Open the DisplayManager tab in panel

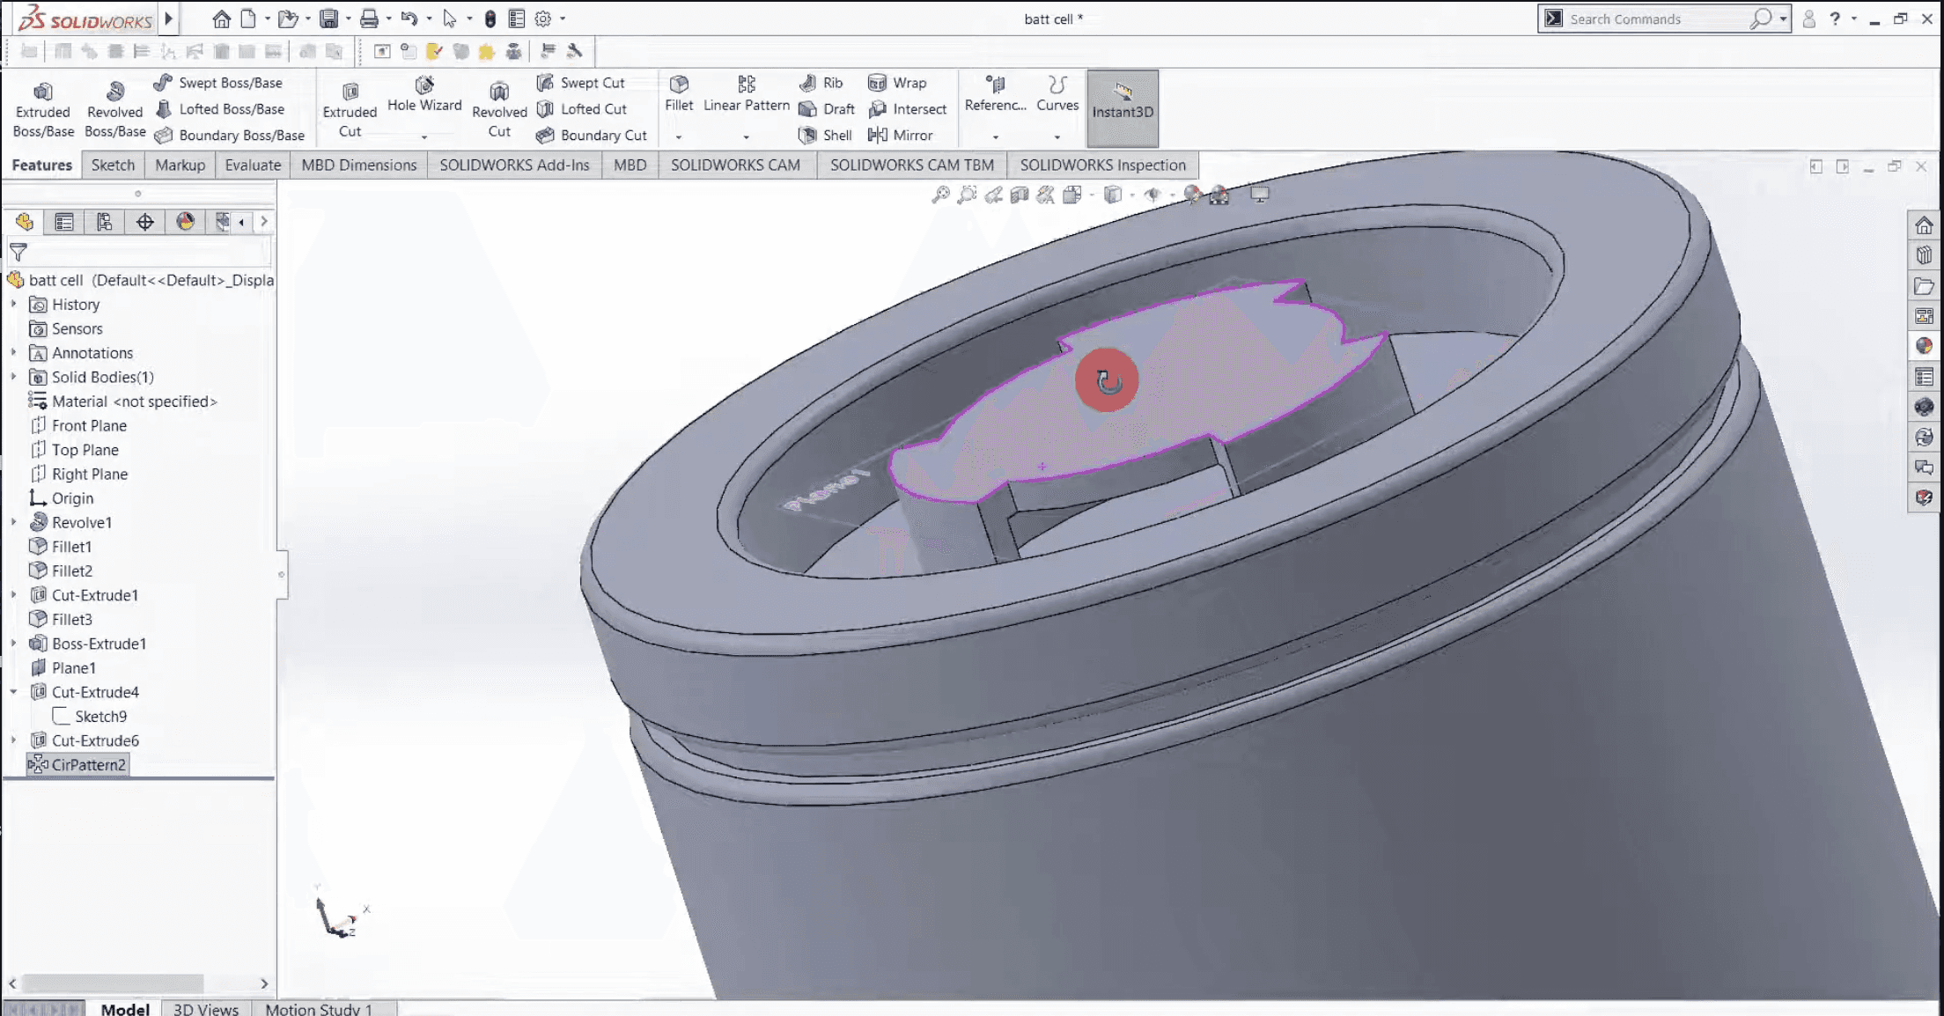[x=185, y=222]
